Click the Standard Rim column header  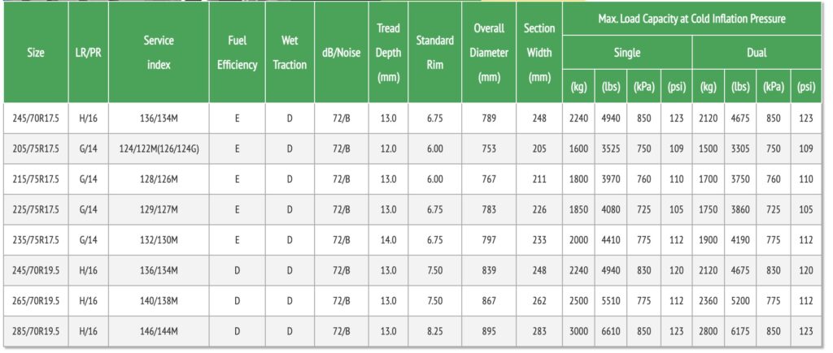tap(434, 53)
